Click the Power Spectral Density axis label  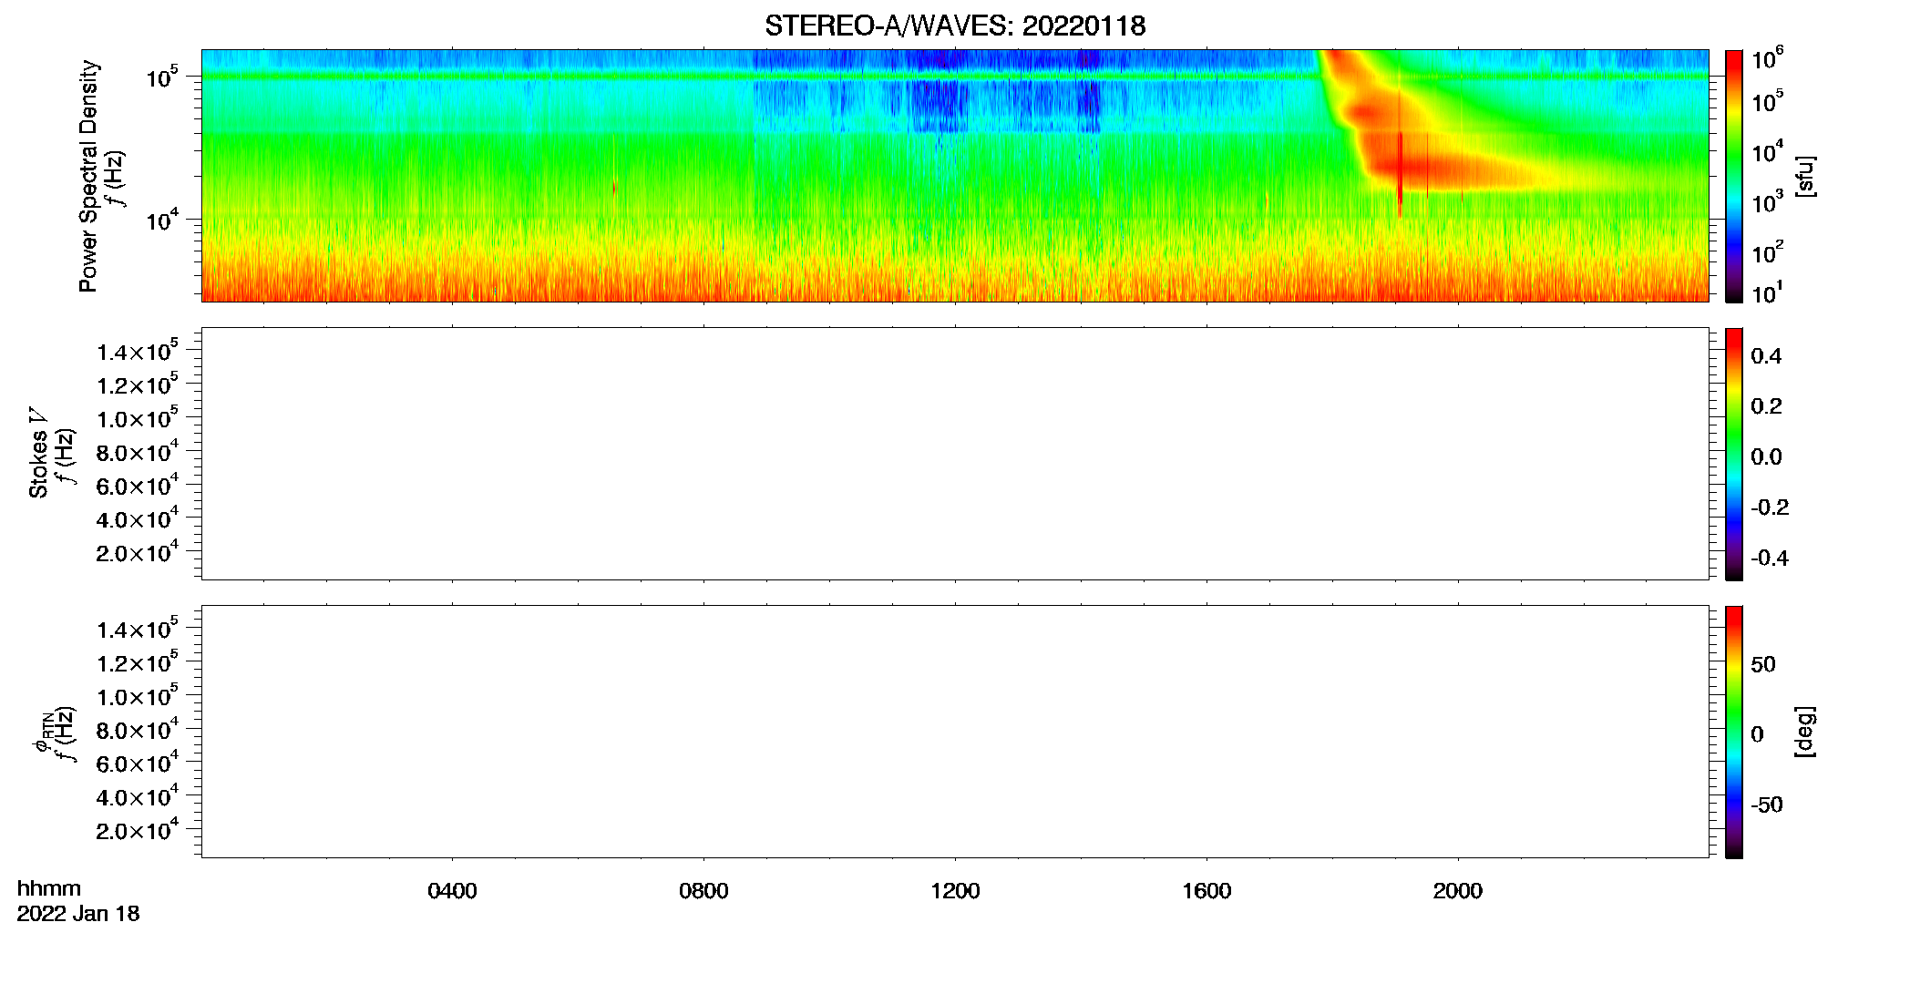[x=88, y=176]
